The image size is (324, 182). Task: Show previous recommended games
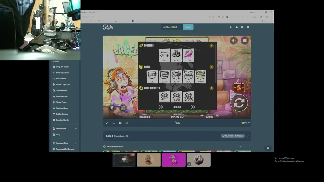[x=241, y=147]
